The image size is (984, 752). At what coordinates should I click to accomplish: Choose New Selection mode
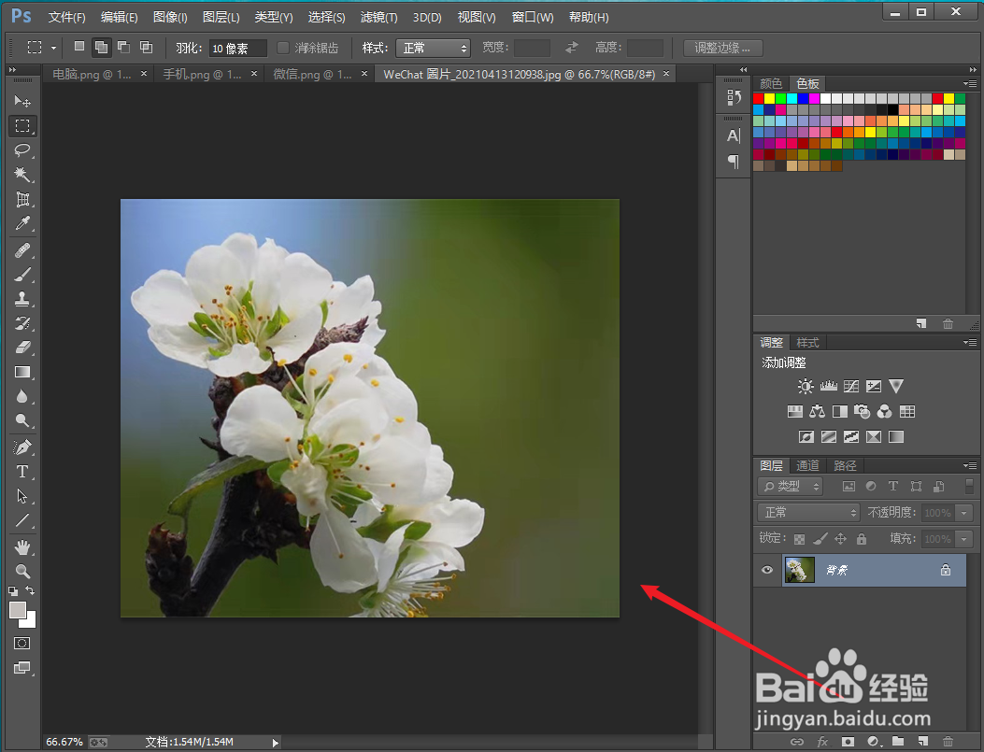tap(79, 47)
